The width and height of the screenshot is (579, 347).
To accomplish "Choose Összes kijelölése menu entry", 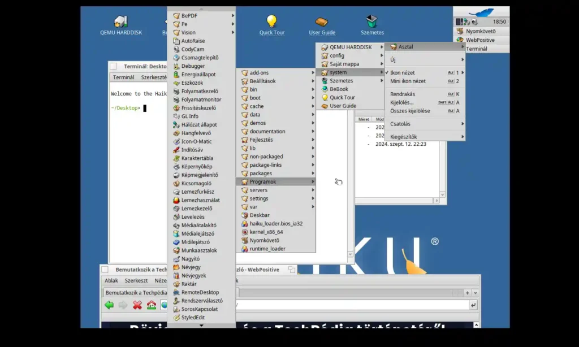I will pyautogui.click(x=425, y=111).
